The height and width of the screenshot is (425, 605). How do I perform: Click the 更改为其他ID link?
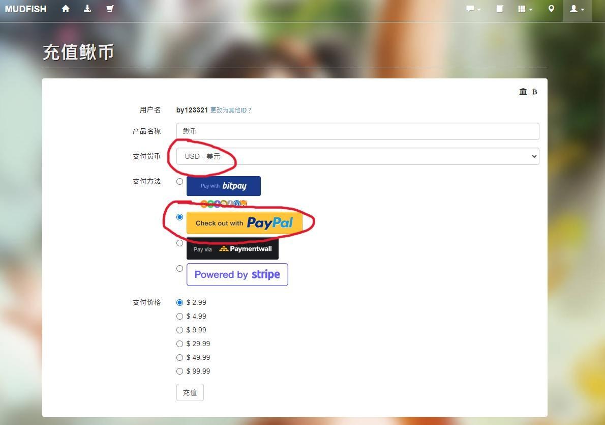(230, 110)
